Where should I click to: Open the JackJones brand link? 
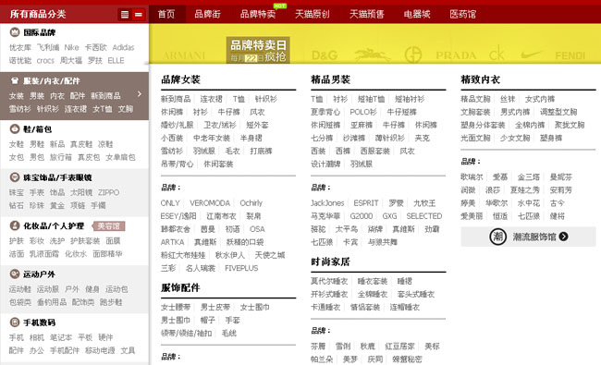click(327, 203)
